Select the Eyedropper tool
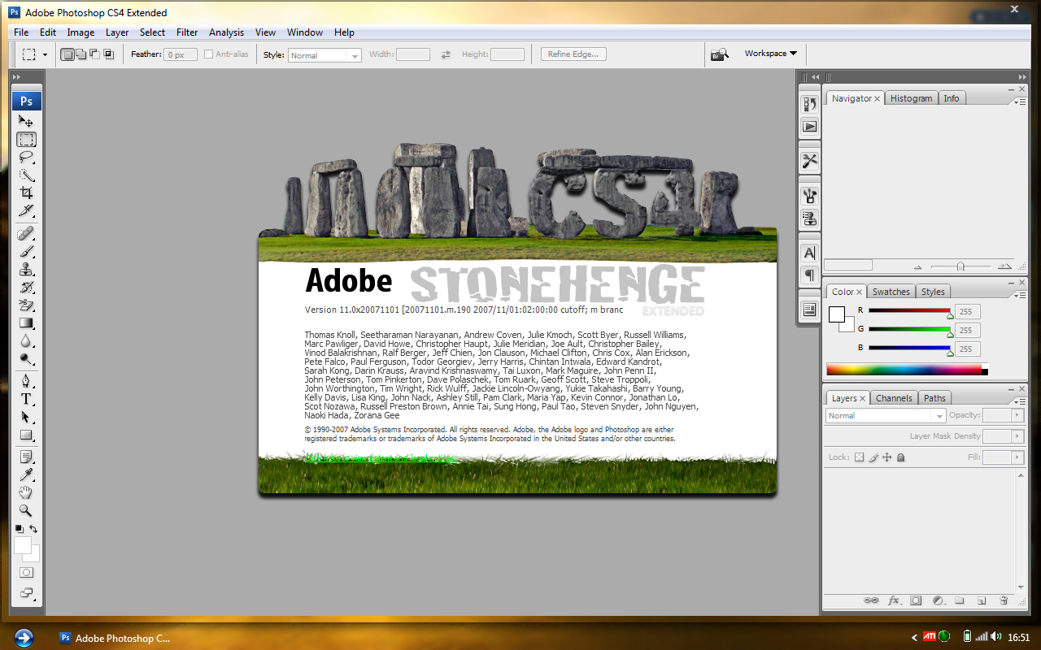Screen dimensions: 1041x650 pos(27,475)
